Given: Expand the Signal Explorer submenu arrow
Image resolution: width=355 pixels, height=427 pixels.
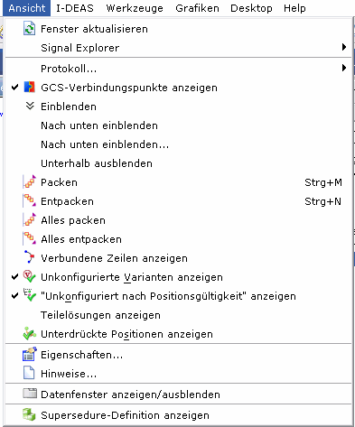Looking at the screenshot, I should click(x=344, y=47).
